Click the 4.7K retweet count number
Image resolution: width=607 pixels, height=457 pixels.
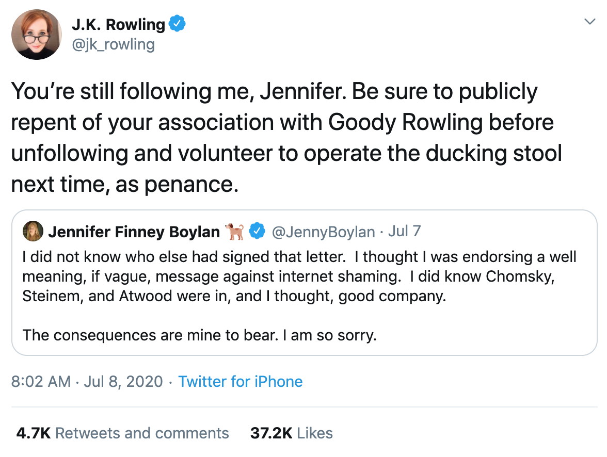click(33, 433)
